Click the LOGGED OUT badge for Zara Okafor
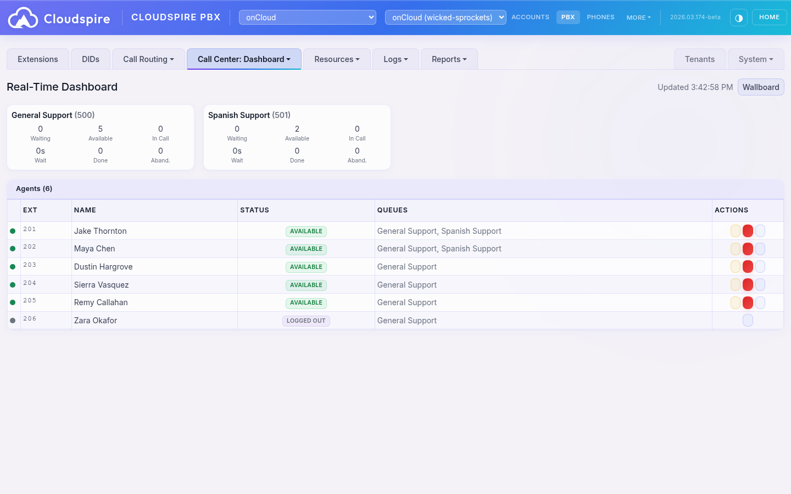Screen dimensions: 791x494 [x=306, y=321]
